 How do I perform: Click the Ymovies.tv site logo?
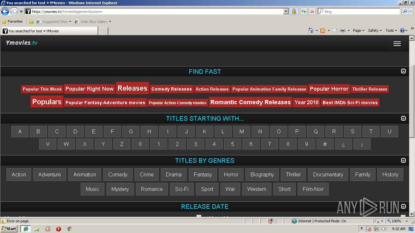22,43
